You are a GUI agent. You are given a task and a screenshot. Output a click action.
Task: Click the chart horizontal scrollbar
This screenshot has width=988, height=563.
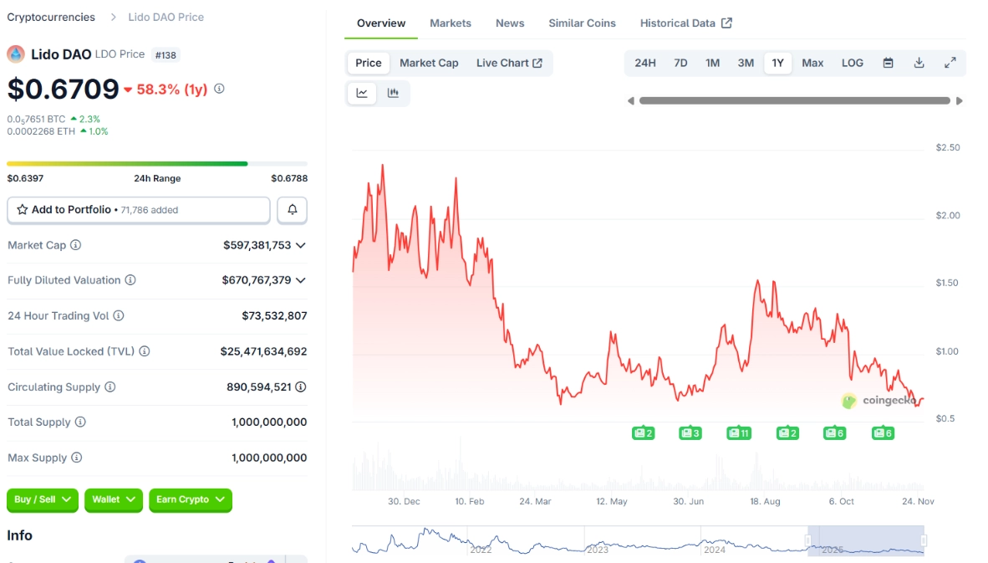(794, 100)
